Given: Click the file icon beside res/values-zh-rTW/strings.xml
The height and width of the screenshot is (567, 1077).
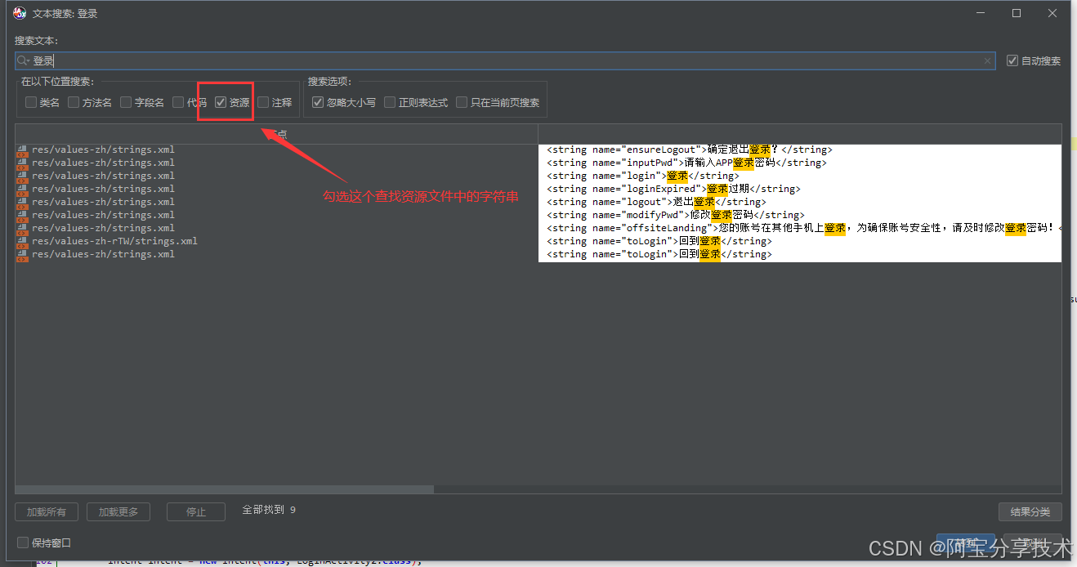Looking at the screenshot, I should tap(22, 242).
